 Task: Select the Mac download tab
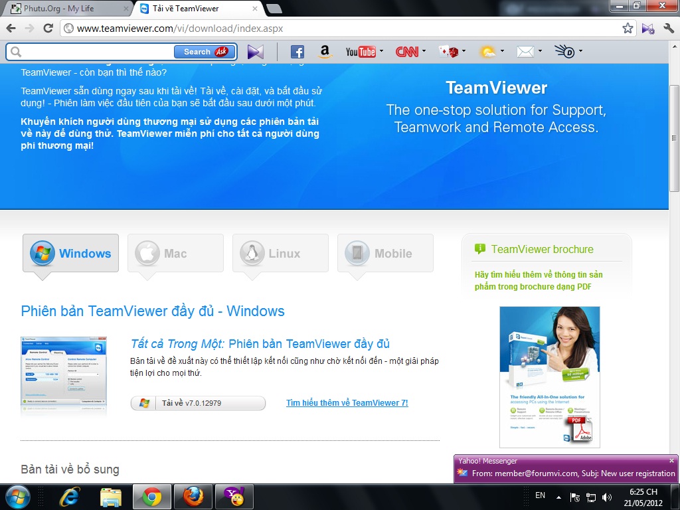click(175, 253)
